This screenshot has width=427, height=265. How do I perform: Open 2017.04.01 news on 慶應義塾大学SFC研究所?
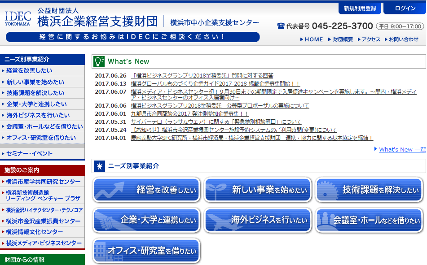click(251, 138)
